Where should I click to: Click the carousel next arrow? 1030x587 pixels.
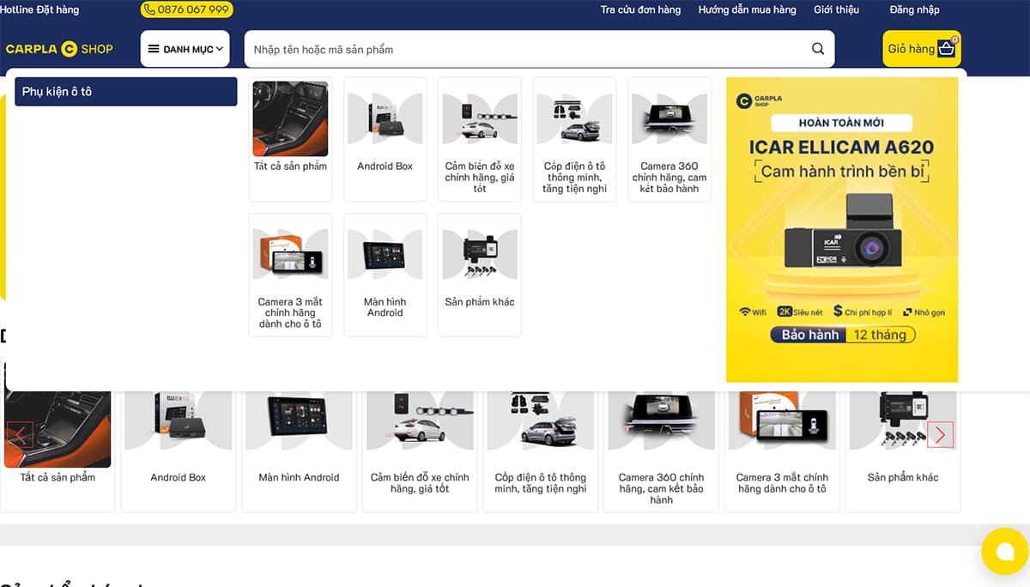pyautogui.click(x=940, y=435)
